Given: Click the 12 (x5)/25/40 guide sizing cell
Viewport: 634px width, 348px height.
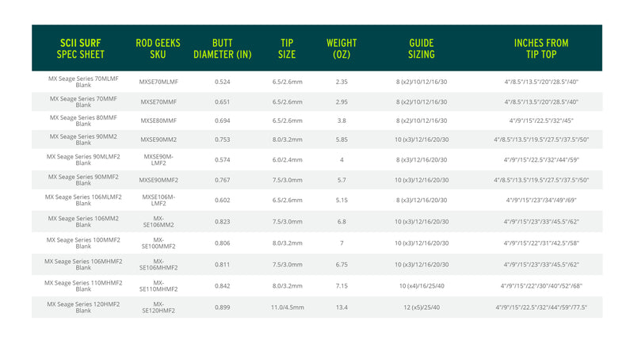Looking at the screenshot, I should tap(422, 307).
